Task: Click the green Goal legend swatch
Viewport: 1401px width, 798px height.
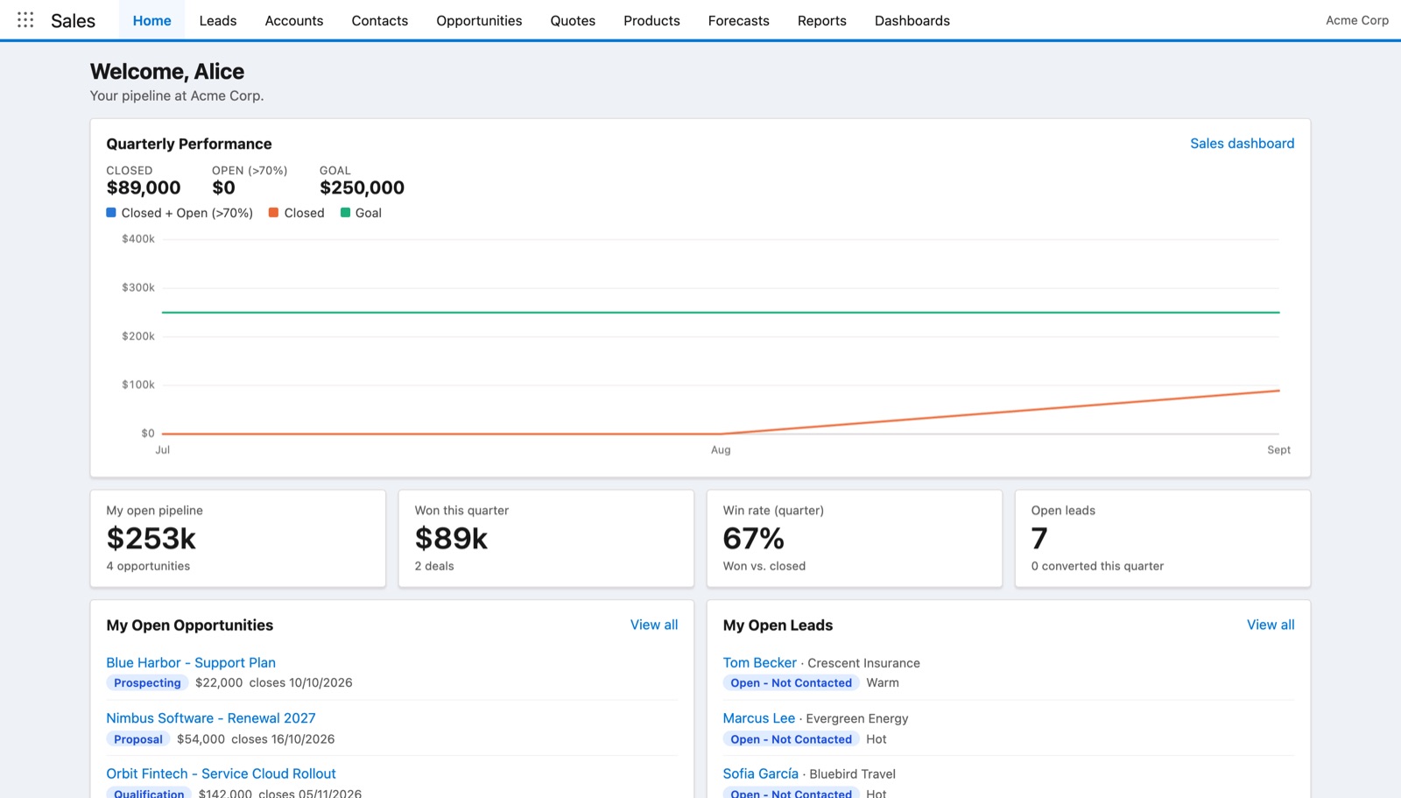Action: [345, 212]
